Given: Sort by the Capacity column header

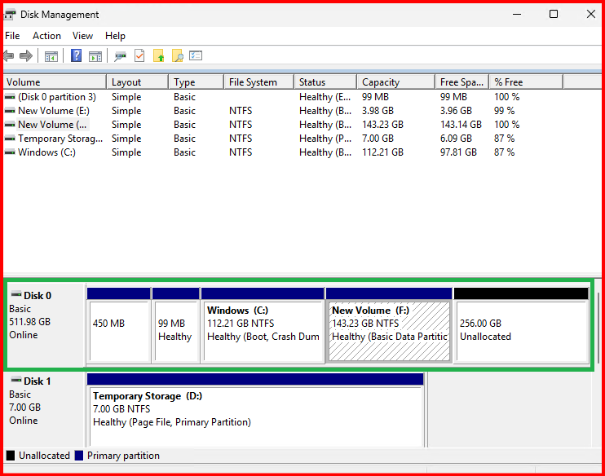Looking at the screenshot, I should (381, 82).
